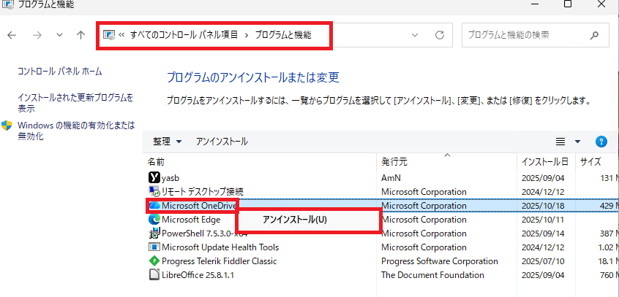Click the Microsoft Edge icon in list

tap(154, 220)
